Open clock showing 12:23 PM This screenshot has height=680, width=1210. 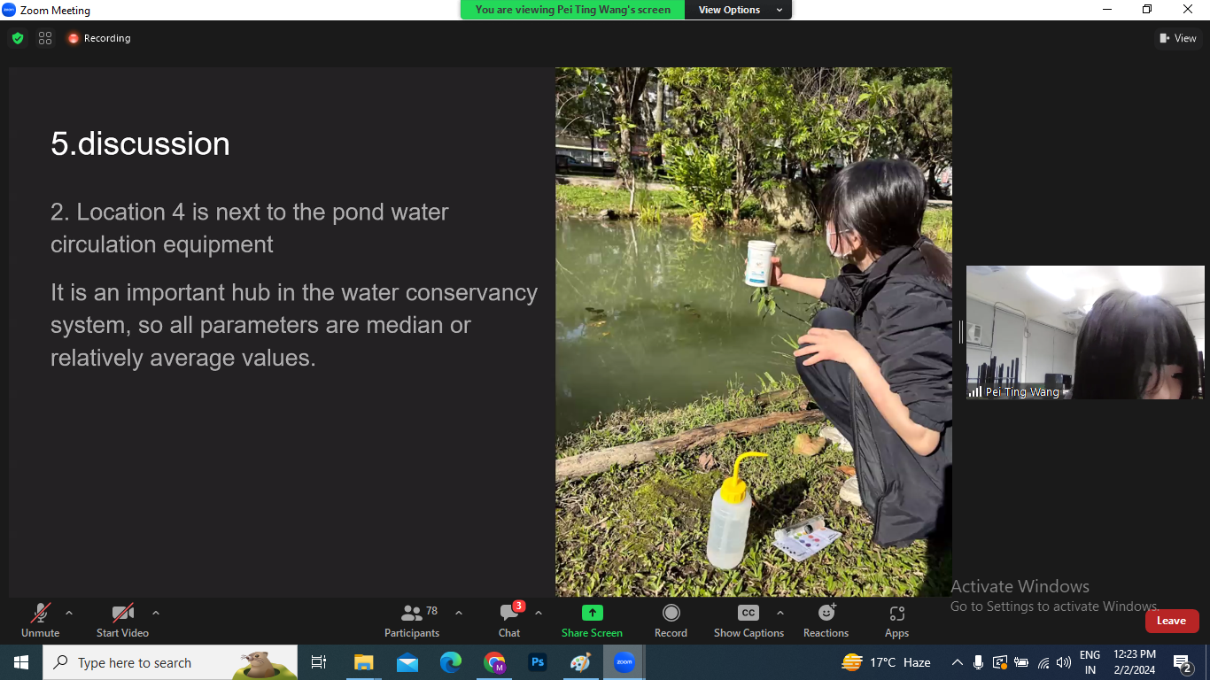pyautogui.click(x=1135, y=662)
